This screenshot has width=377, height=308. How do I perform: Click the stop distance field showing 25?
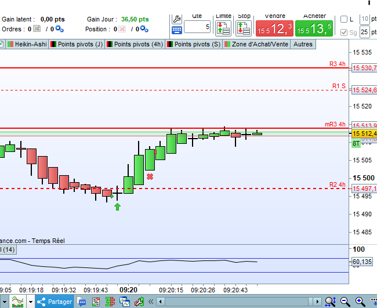coord(364,32)
